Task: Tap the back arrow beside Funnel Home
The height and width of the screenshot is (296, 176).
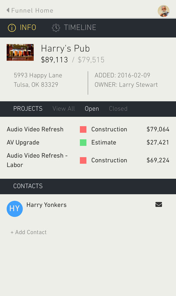Action: (8, 10)
